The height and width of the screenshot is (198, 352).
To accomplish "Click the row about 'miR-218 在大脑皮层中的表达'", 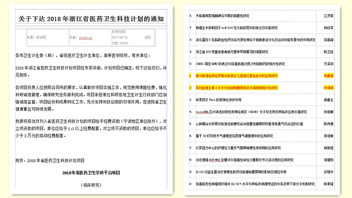I will click(x=237, y=28).
